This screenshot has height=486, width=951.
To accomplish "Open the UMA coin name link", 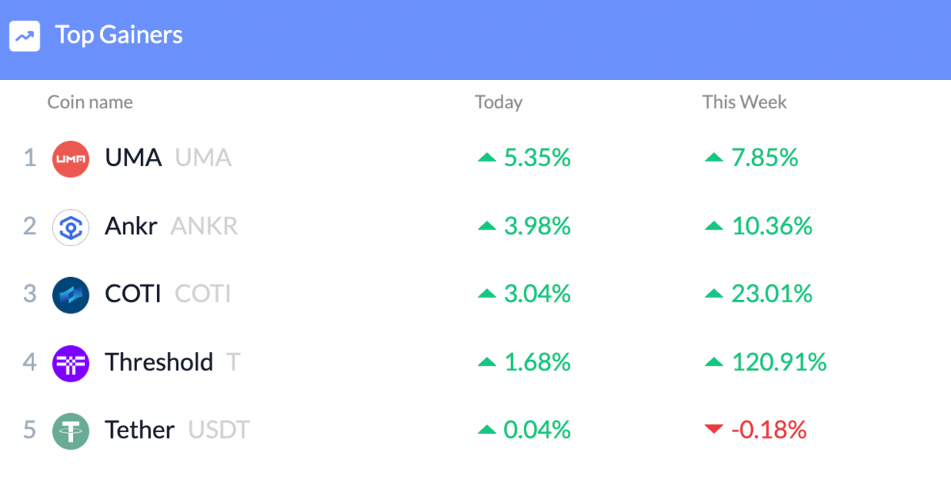I will (x=133, y=158).
